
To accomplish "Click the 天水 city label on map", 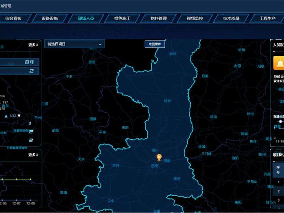I will click(x=81, y=159).
